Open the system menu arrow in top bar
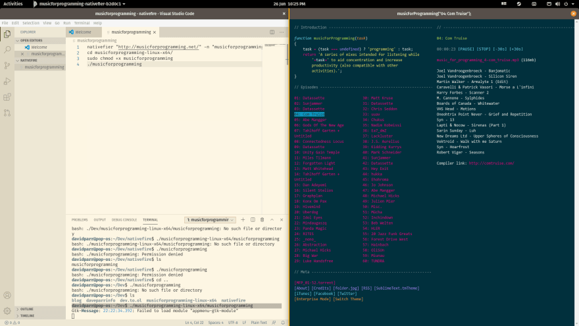 pyautogui.click(x=573, y=4)
